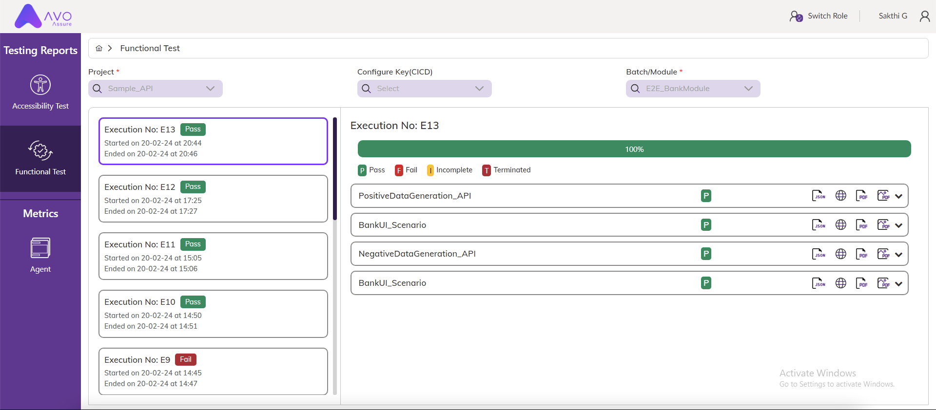
Task: Download JSON for BankUI_Scenario row under PositiveDataGeneration_API
Action: click(x=819, y=225)
